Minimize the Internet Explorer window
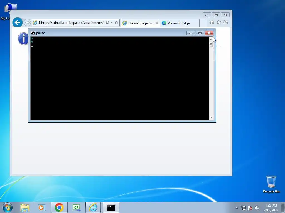Viewport: 285px width, 213px height. [x=207, y=15]
